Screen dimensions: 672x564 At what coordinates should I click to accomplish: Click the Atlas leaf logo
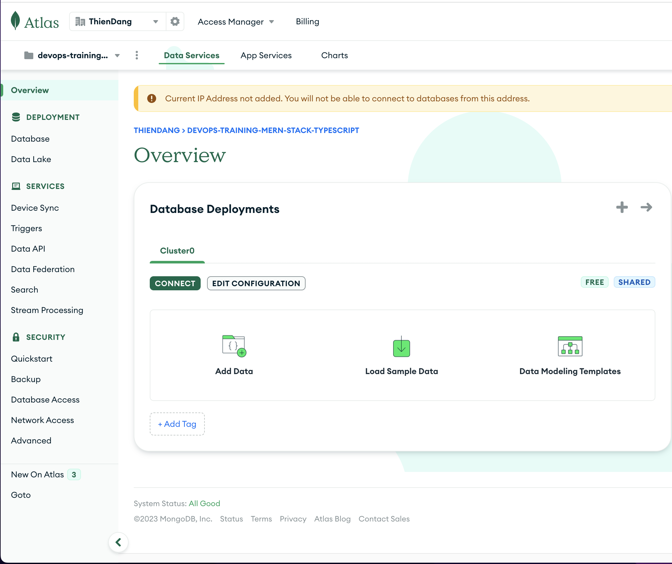click(x=15, y=21)
